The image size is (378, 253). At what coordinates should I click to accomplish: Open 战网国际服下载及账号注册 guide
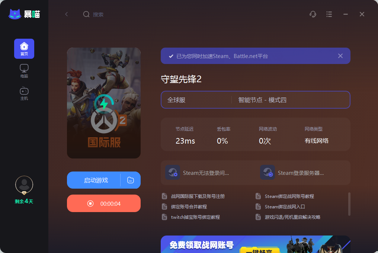[198, 196]
